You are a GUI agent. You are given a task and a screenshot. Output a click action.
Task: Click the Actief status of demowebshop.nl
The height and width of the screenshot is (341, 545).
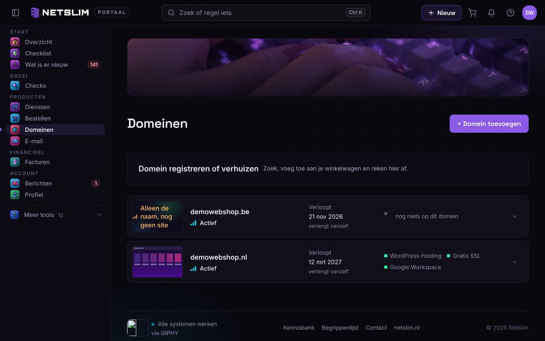203,269
